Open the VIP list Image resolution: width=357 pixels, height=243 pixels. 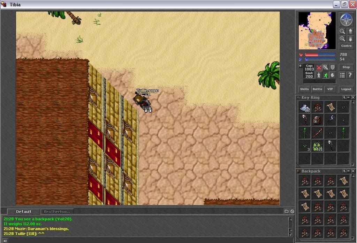point(330,89)
